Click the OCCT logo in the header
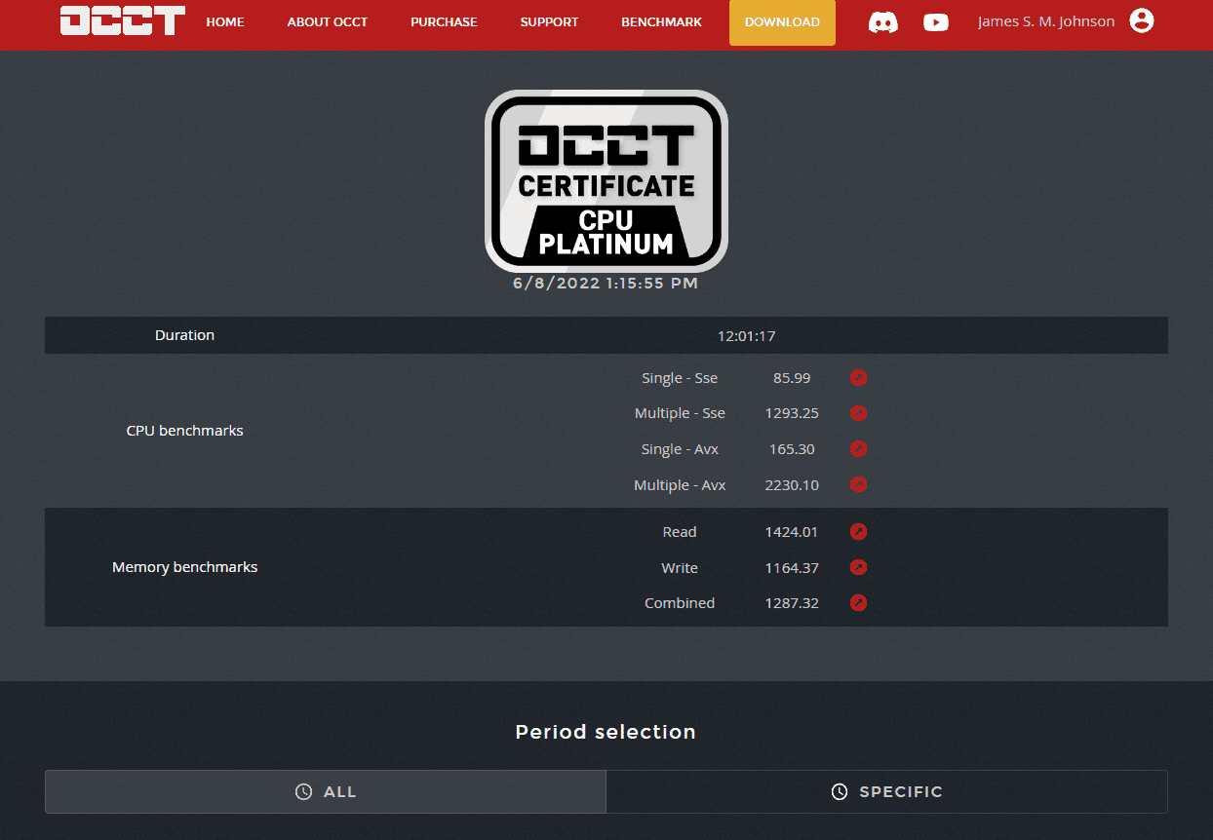Image resolution: width=1213 pixels, height=840 pixels. click(x=123, y=21)
